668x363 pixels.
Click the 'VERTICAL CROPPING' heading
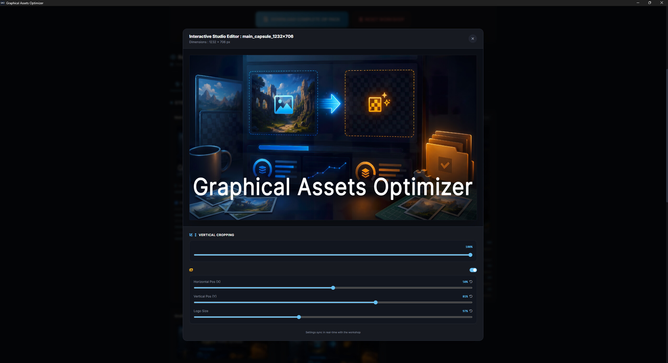216,235
